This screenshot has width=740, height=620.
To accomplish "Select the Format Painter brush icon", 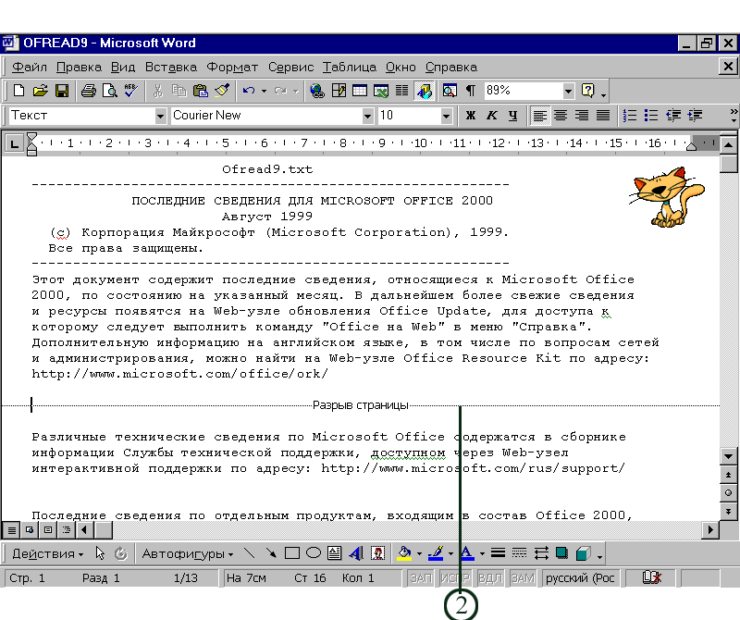I will pyautogui.click(x=222, y=90).
